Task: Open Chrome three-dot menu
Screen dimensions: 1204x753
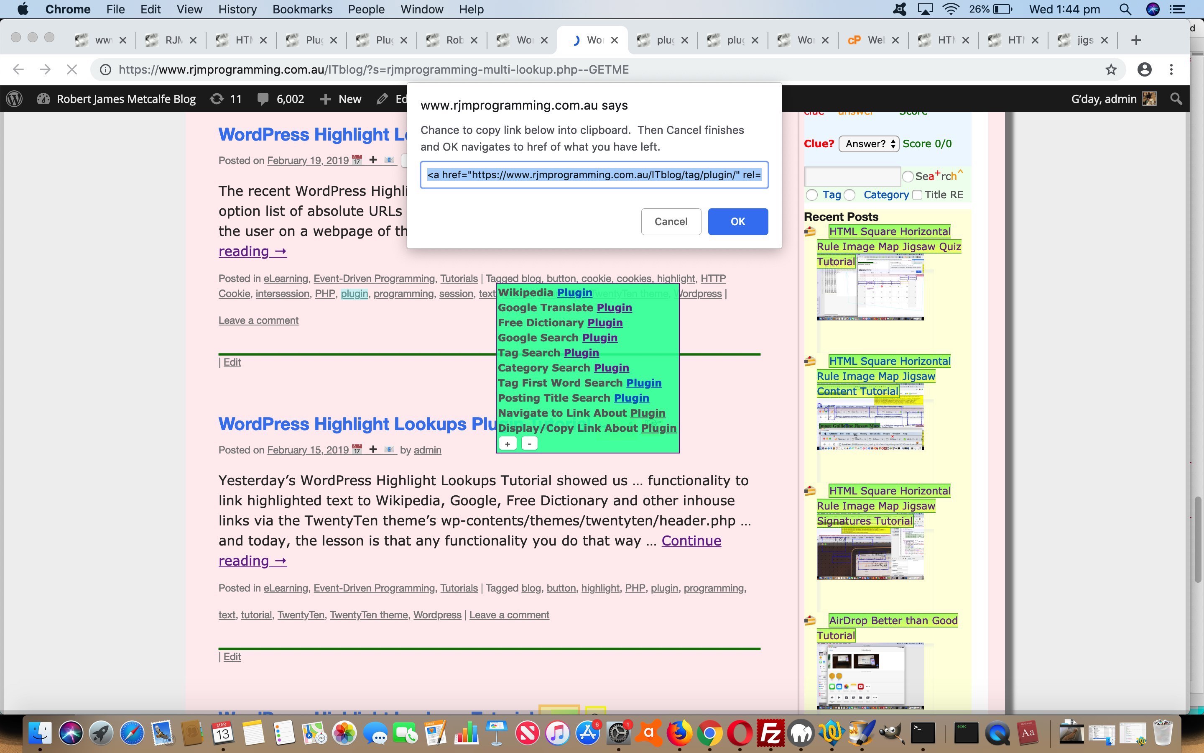Action: [1171, 70]
